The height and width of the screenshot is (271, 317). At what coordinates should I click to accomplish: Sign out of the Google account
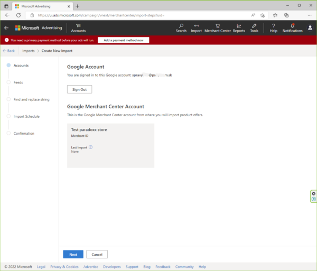[x=79, y=89]
